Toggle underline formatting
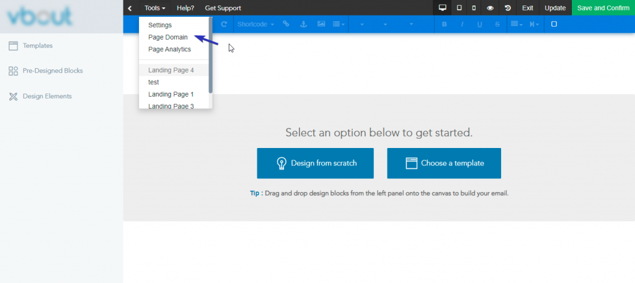The height and width of the screenshot is (283, 635). [x=480, y=24]
